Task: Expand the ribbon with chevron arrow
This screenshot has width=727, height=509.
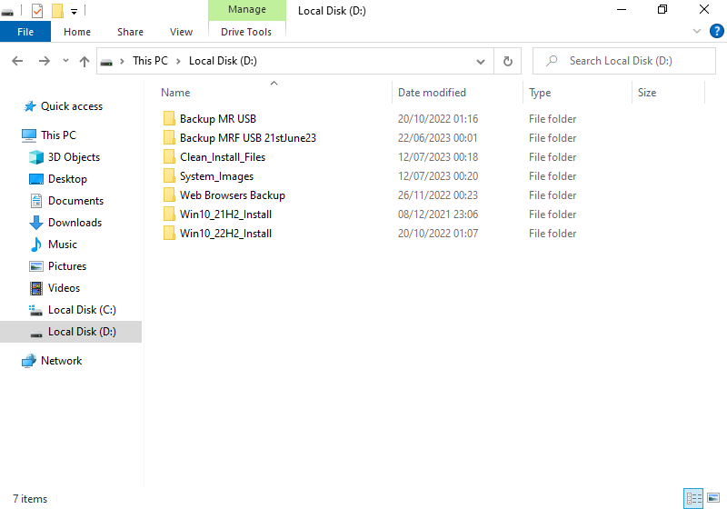Action: click(696, 31)
